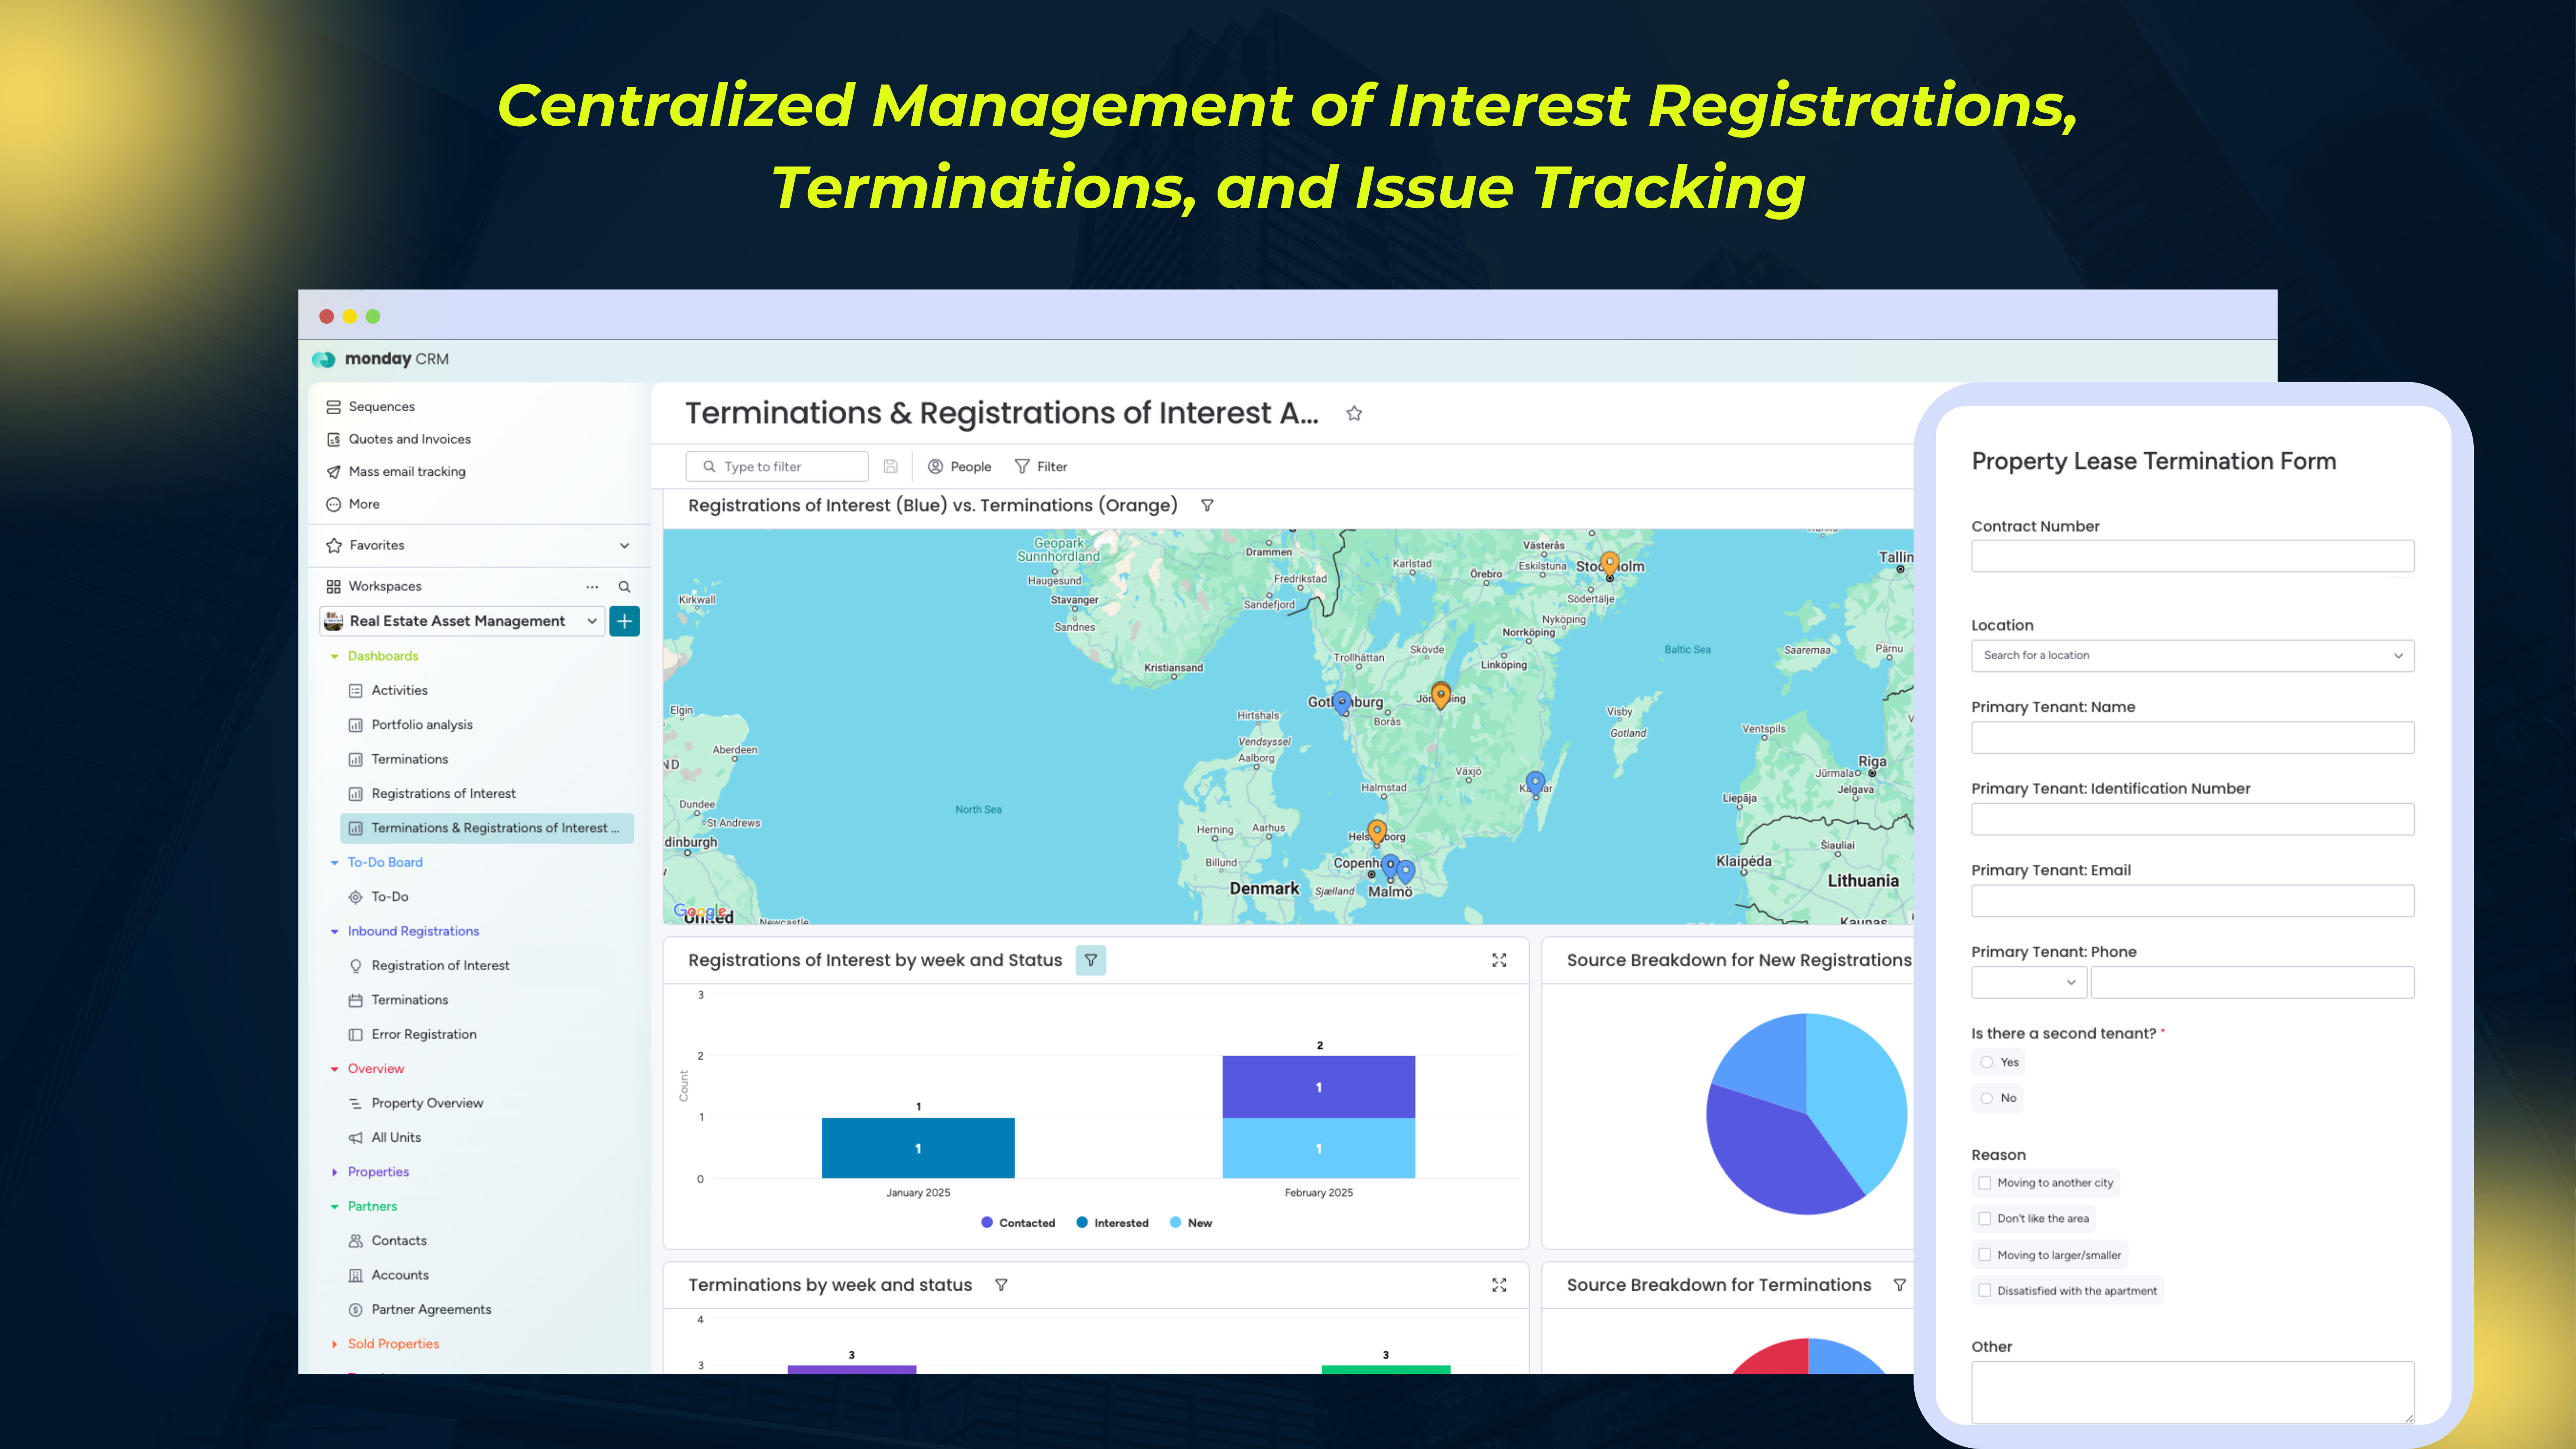The image size is (2576, 1449).
Task: Click the Workspaces search magnifier icon
Action: 624,587
